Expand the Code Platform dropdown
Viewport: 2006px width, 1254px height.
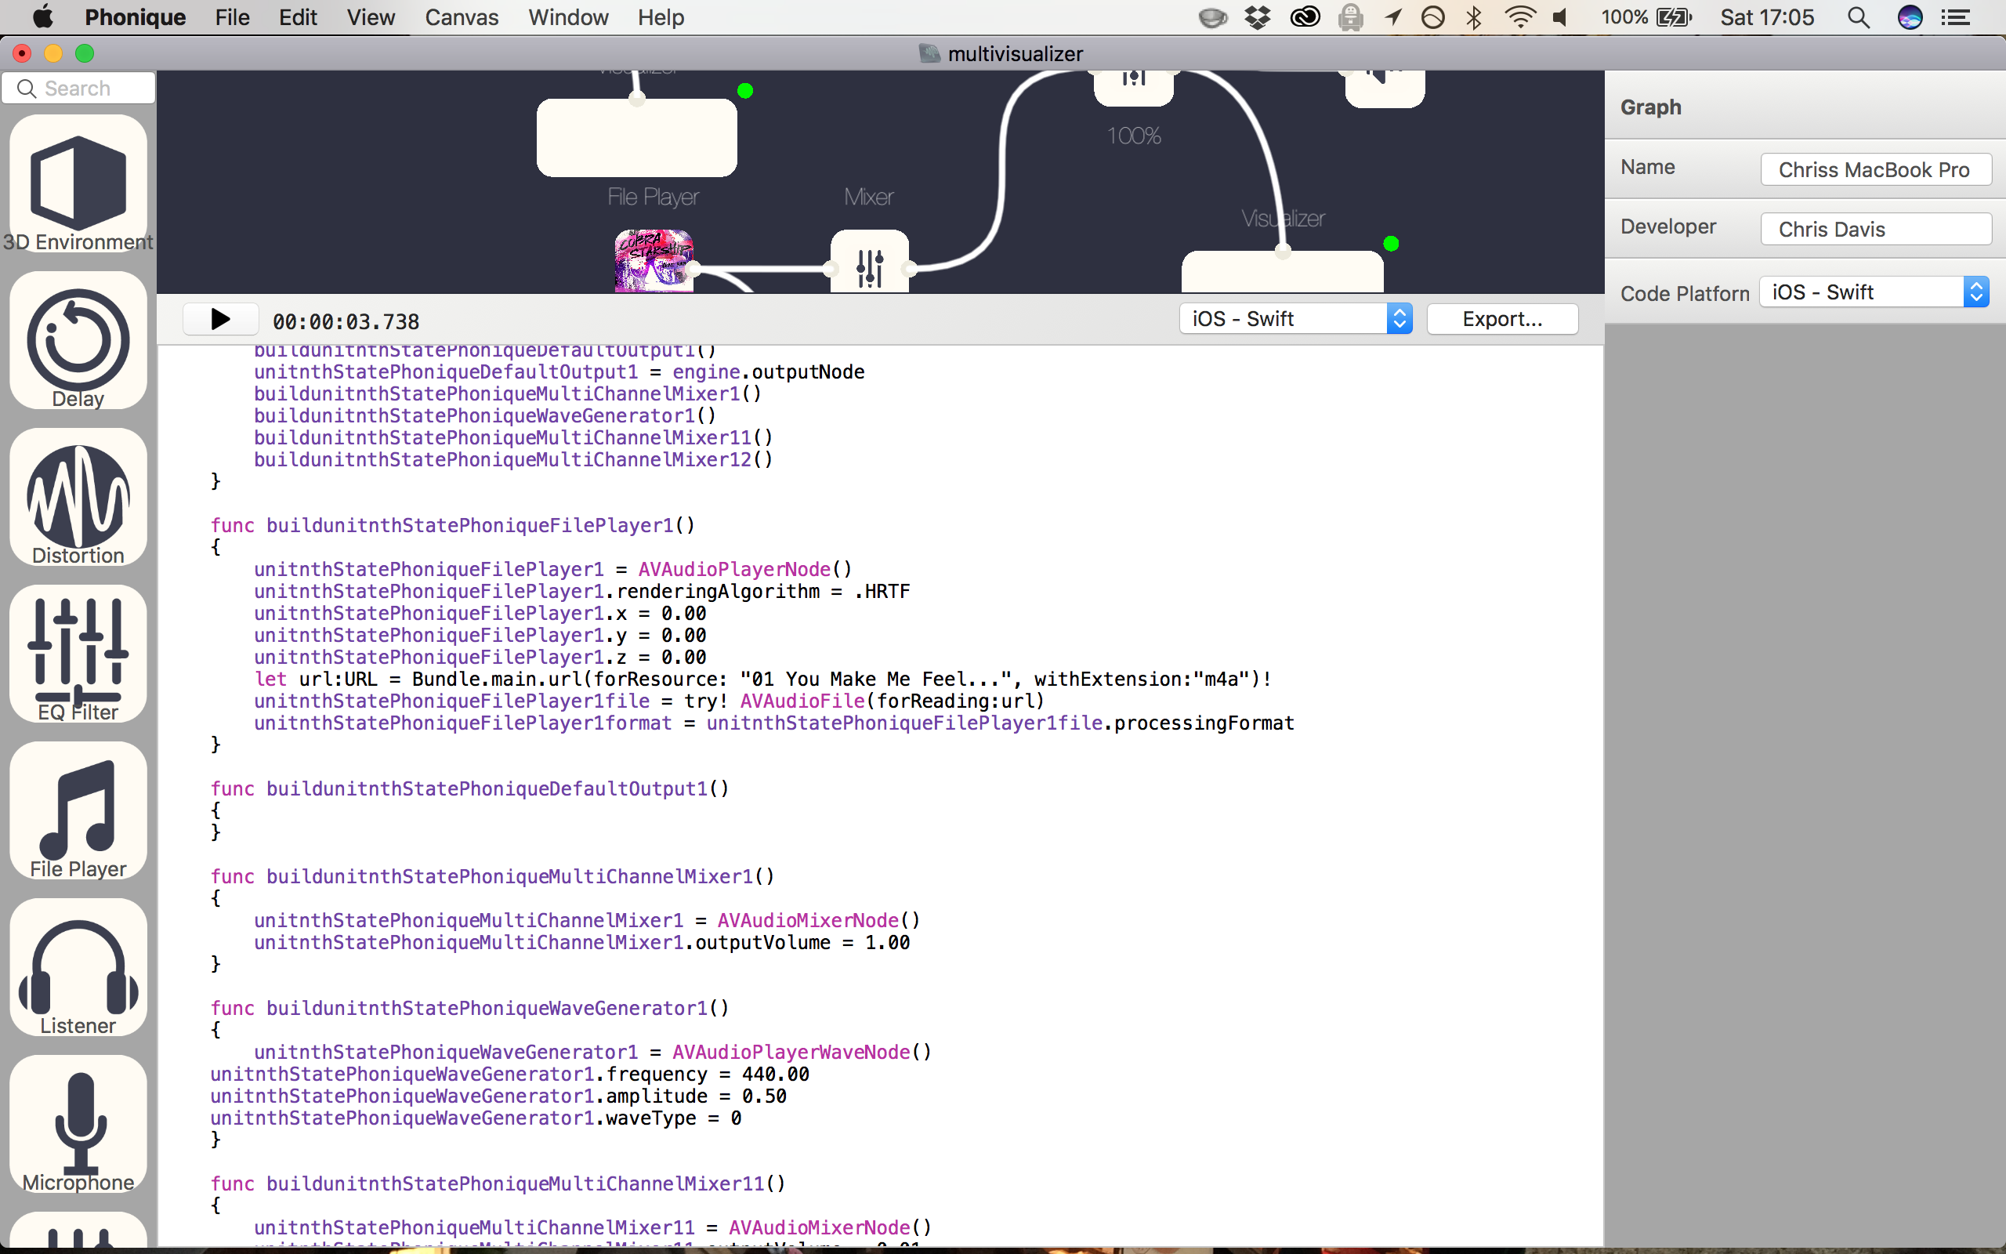[x=1874, y=293]
